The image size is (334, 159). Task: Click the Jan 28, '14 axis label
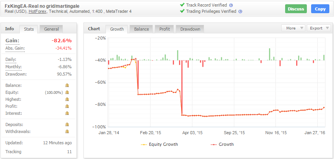pos(109,133)
